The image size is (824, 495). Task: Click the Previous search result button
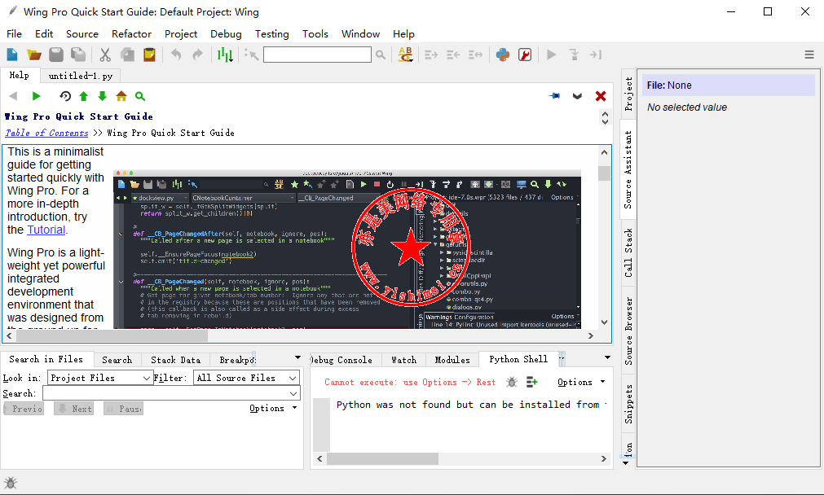(x=24, y=409)
